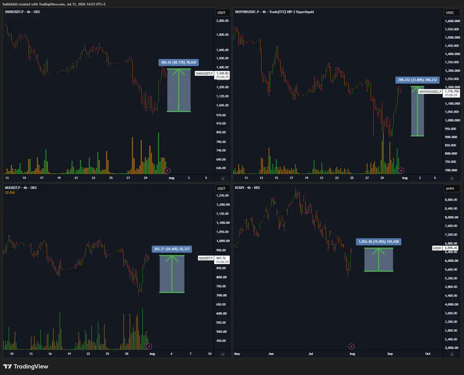Click the MUUSDT.P · 4h · OKX chart title
The image size is (464, 375).
pos(20,187)
